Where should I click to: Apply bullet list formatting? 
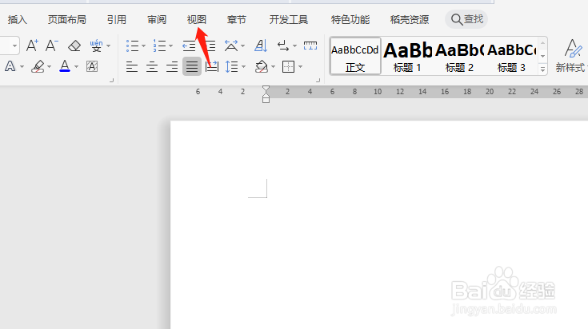click(x=132, y=46)
